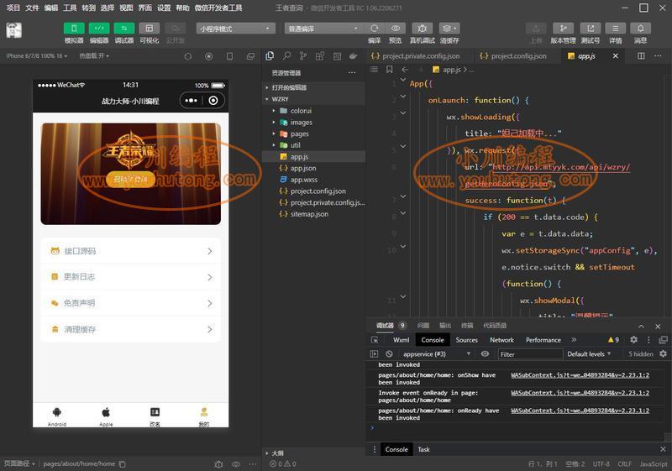This screenshot has height=471, width=672.
Task: Open the mini program mode dropdown
Action: [x=235, y=29]
